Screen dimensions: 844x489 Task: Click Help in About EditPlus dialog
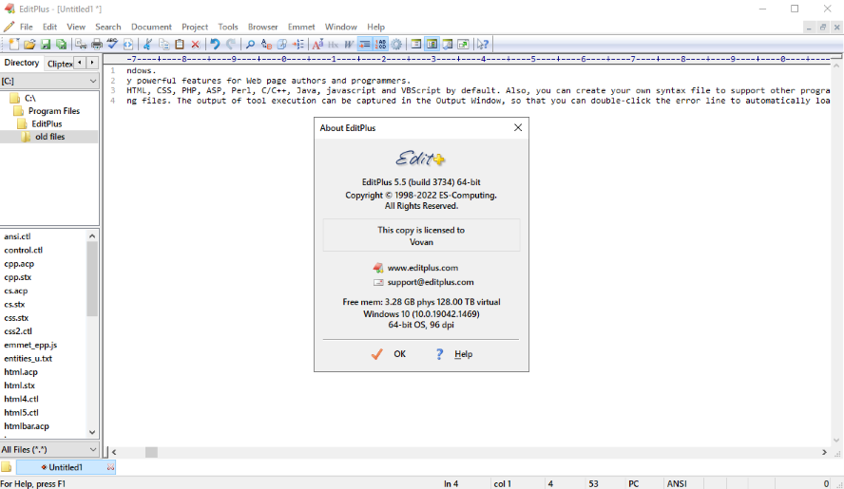pos(453,354)
